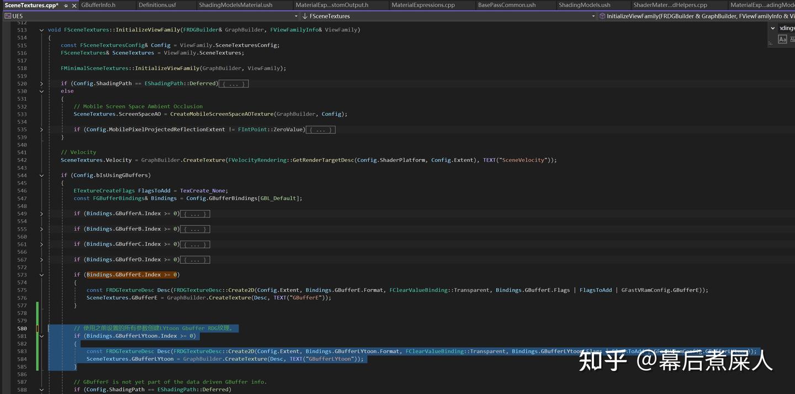Open the GBufferInfo.h file tab

pyautogui.click(x=98, y=5)
